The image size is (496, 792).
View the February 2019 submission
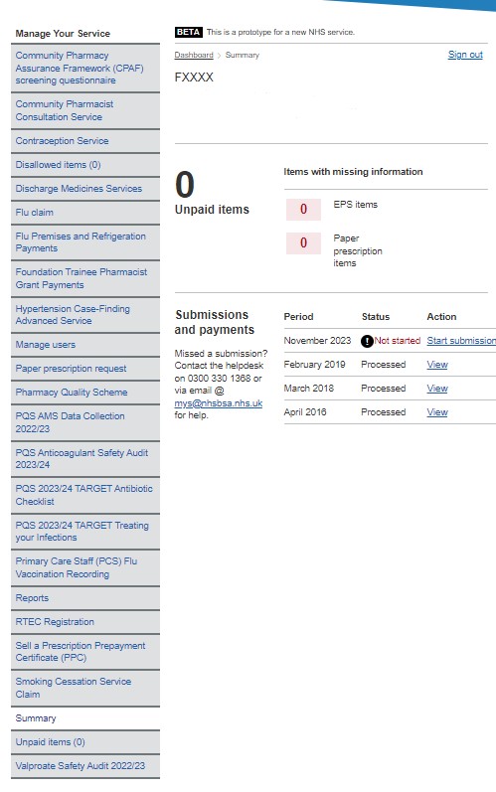437,364
